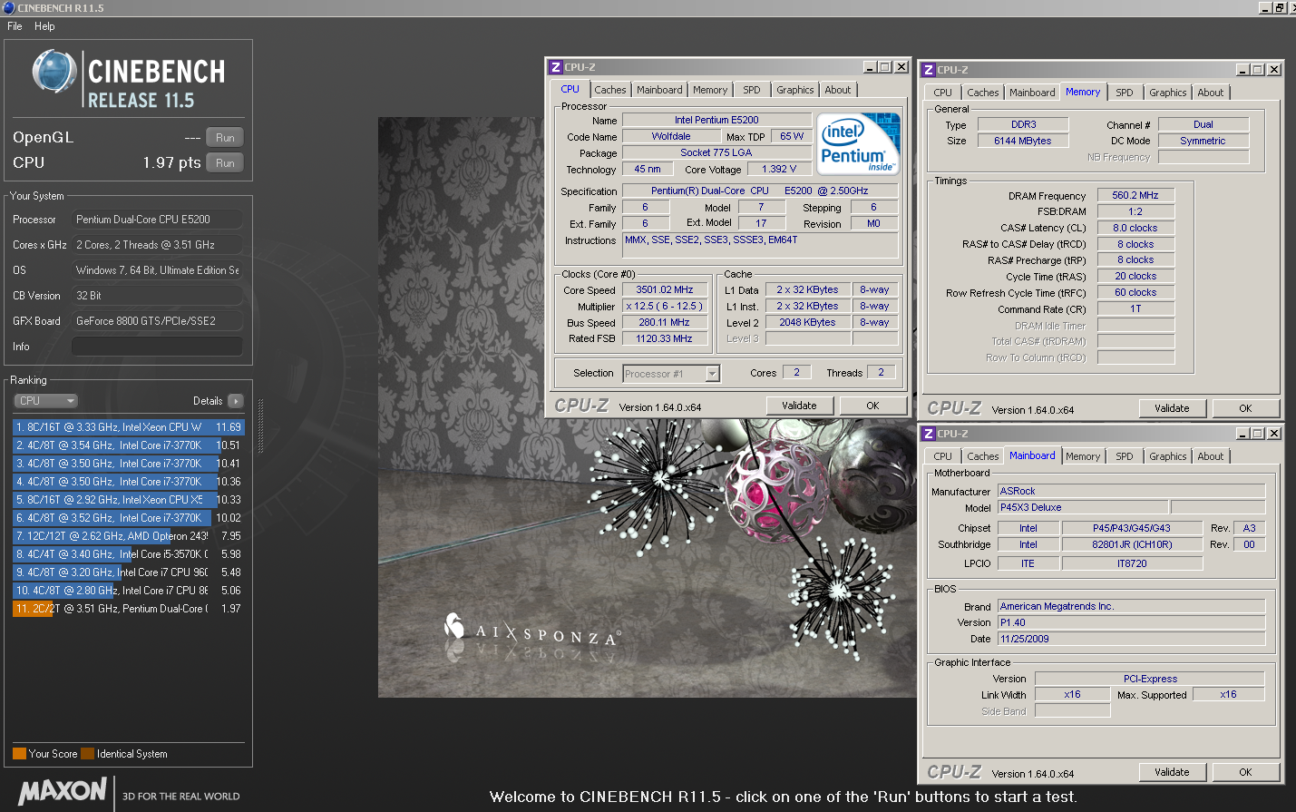Click the Southbridge 82801JR (ICH10R) value

tap(1132, 544)
